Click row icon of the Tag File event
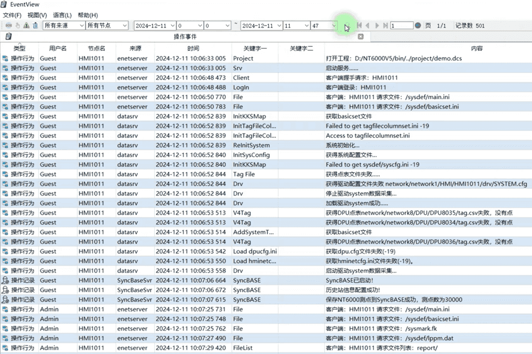 5,174
